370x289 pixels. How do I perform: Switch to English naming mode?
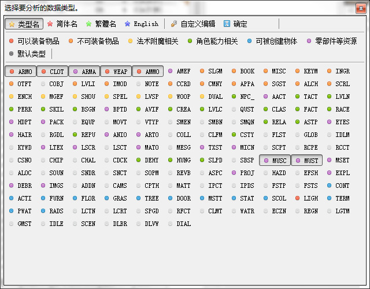(x=142, y=24)
